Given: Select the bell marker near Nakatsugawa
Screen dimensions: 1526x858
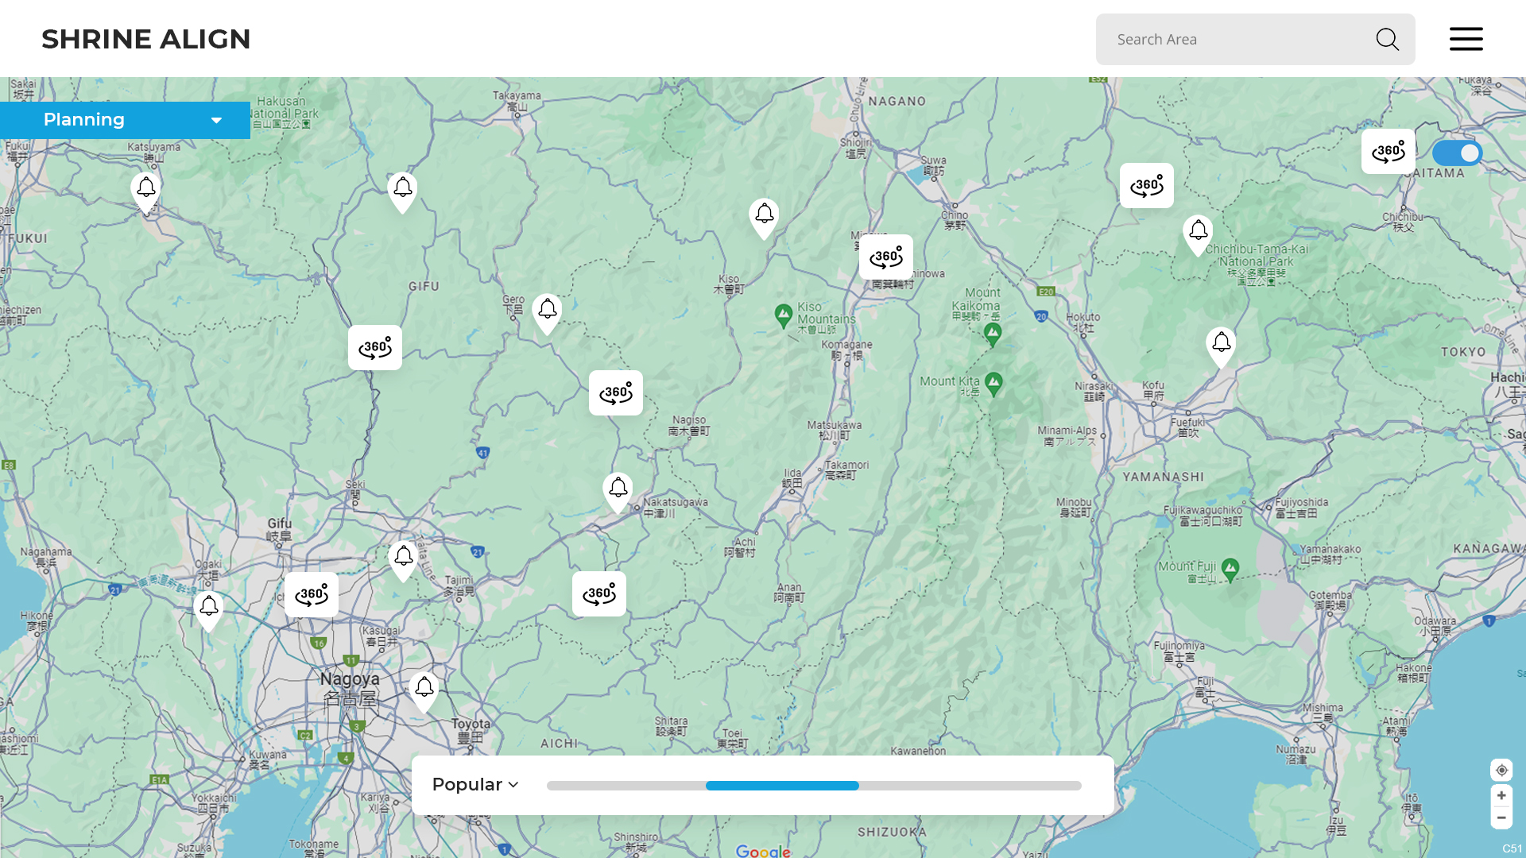Looking at the screenshot, I should point(618,489).
